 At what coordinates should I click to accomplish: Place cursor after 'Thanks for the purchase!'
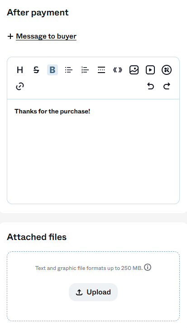pos(91,111)
